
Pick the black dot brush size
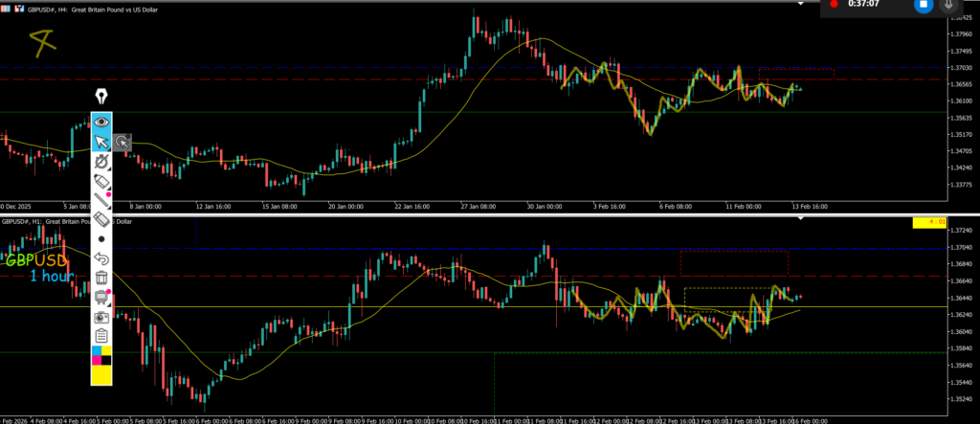click(100, 238)
